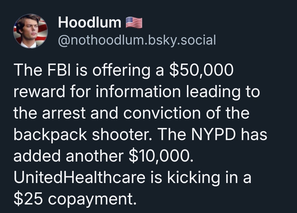Visit the @nothoodlum.bsky.social handle
The image size is (297, 213).
point(137,40)
